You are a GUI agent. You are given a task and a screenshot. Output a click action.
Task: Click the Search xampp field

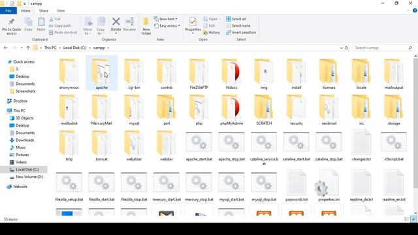point(383,48)
